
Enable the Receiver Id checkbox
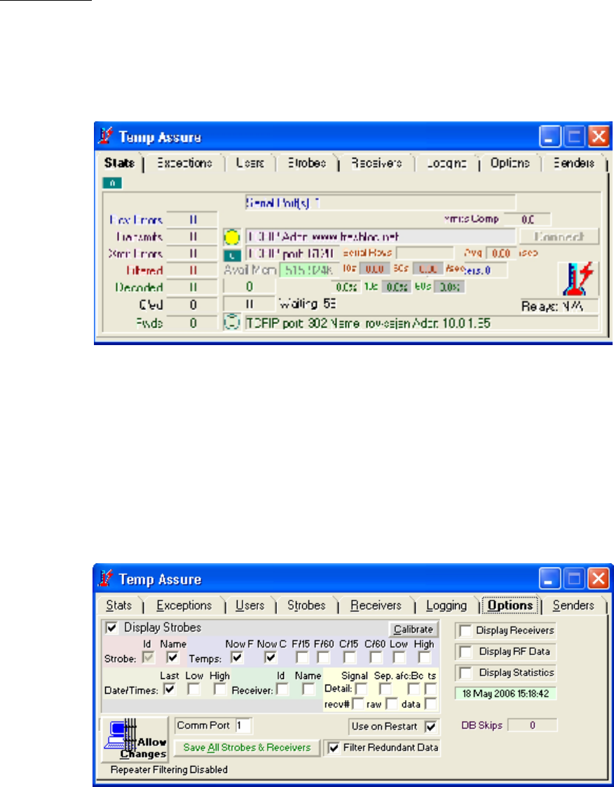(283, 689)
